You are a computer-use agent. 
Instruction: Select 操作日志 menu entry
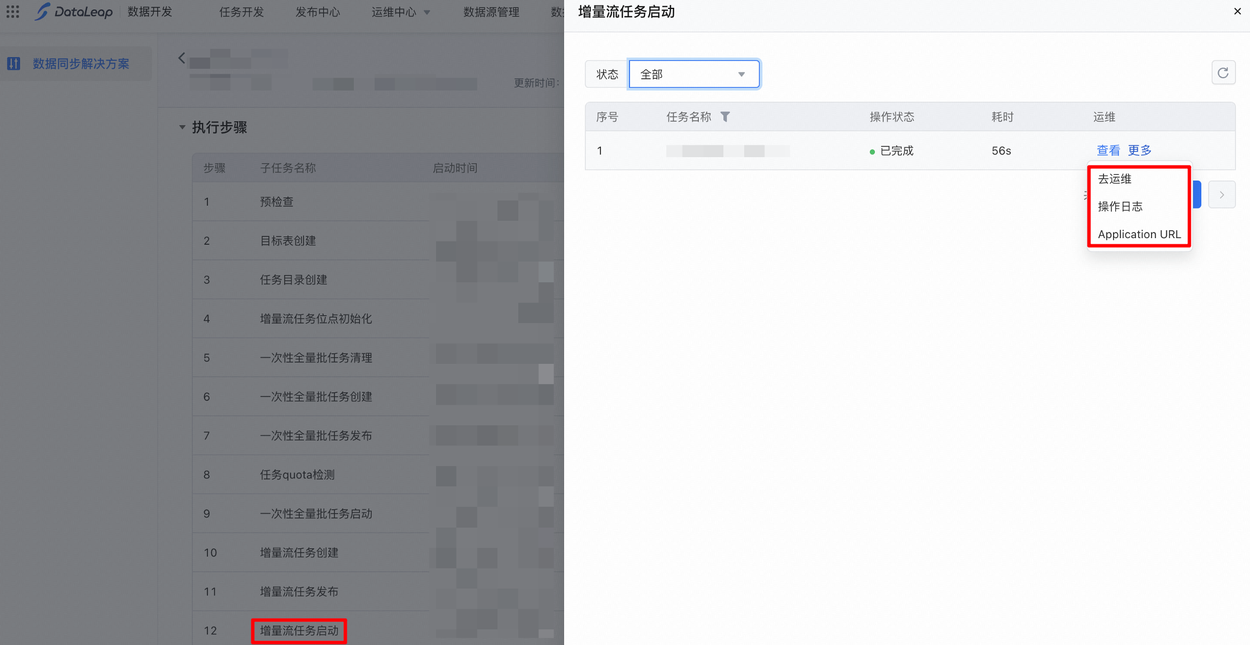click(1120, 207)
